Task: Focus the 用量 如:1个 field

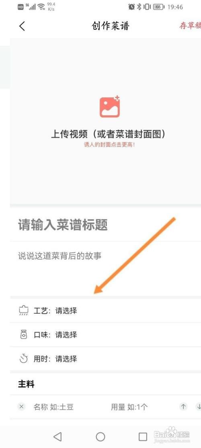Action: (129, 407)
